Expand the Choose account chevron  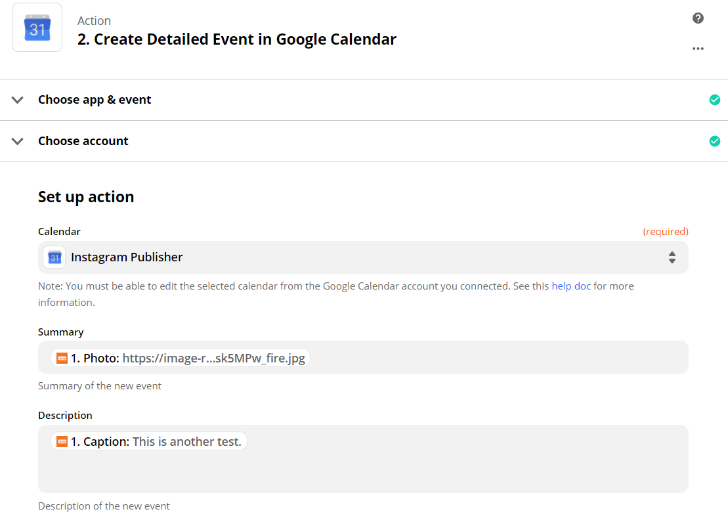18,141
